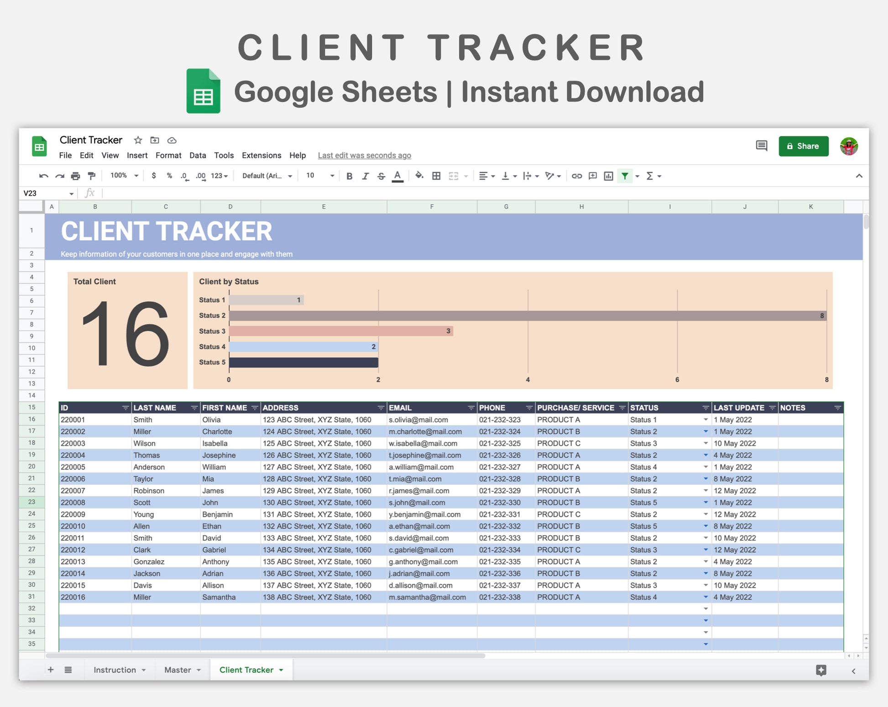Screen dimensions: 888x707
Task: Star the Client Tracker document
Action: 138,140
